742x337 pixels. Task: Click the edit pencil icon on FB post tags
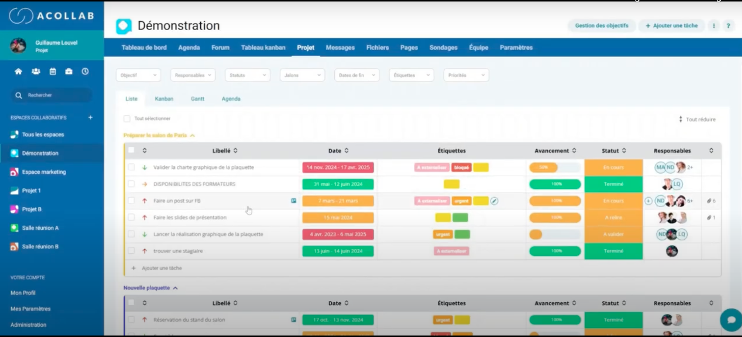click(494, 201)
